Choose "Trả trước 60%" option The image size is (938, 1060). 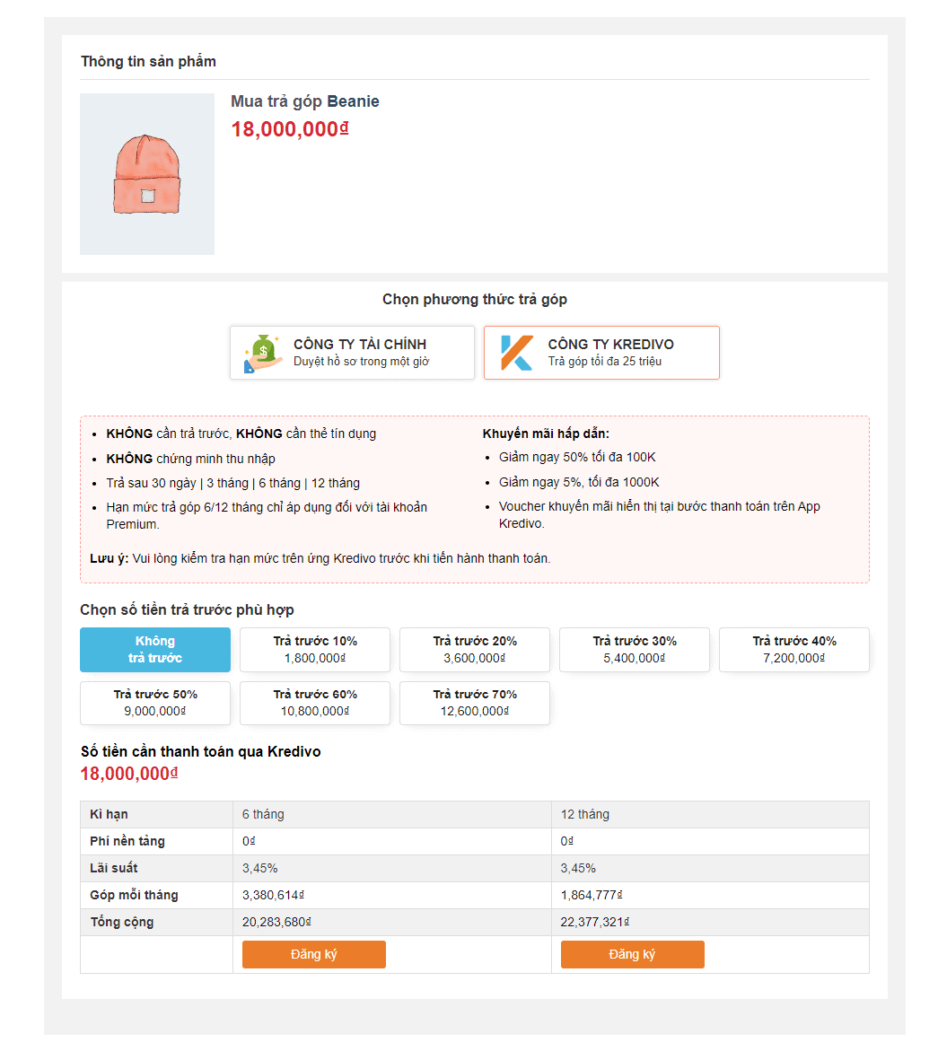click(314, 703)
